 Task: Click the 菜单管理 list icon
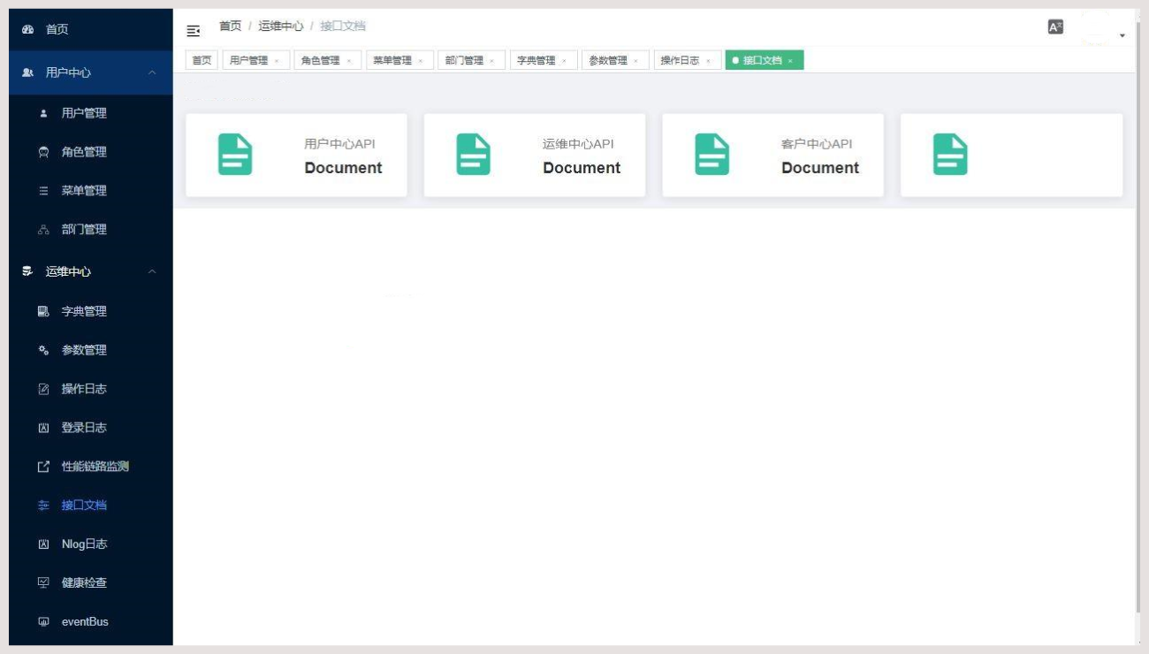coord(43,191)
